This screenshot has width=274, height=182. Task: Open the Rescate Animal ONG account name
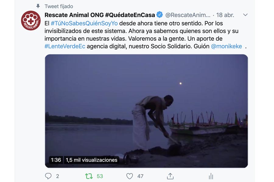[x=100, y=15]
